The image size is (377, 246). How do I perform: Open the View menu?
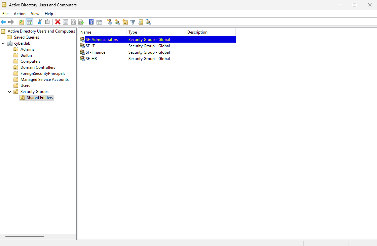click(x=35, y=14)
